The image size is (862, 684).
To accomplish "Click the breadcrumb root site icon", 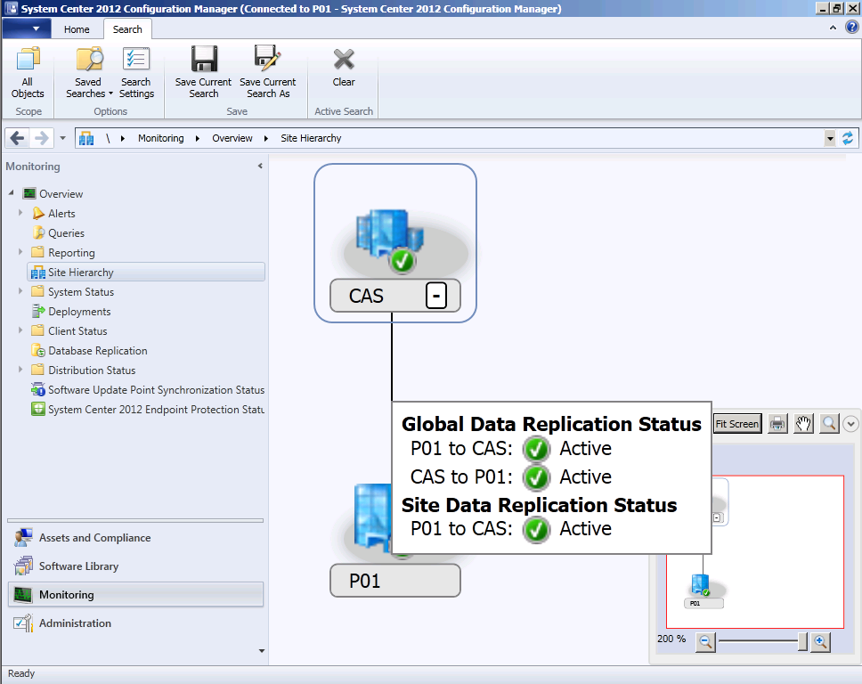I will (86, 138).
